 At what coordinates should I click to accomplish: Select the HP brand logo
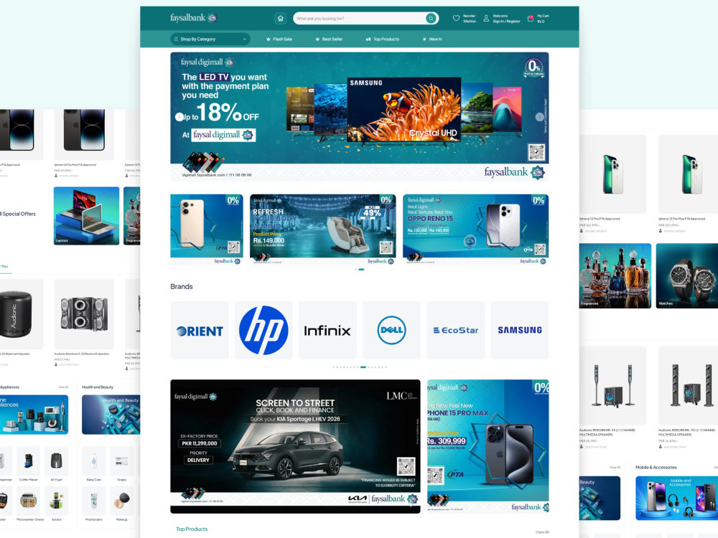[x=264, y=330]
